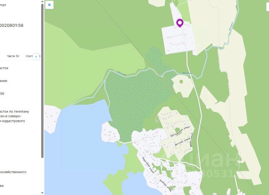Click the scrollbar down arrow in panel

42,193
